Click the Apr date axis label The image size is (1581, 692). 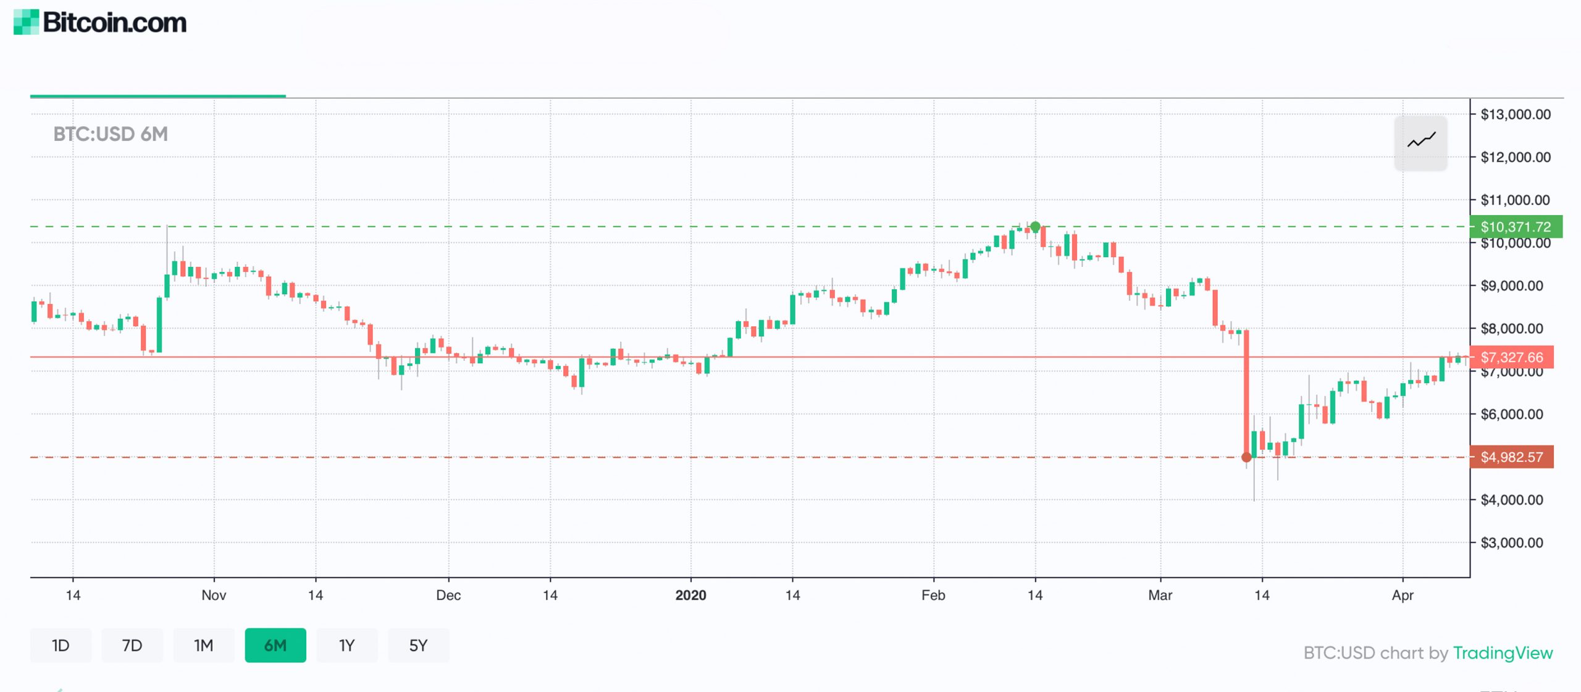[x=1403, y=595]
